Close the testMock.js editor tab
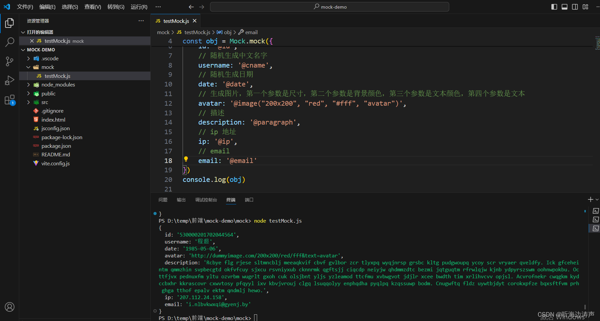This screenshot has height=321, width=600. [194, 21]
